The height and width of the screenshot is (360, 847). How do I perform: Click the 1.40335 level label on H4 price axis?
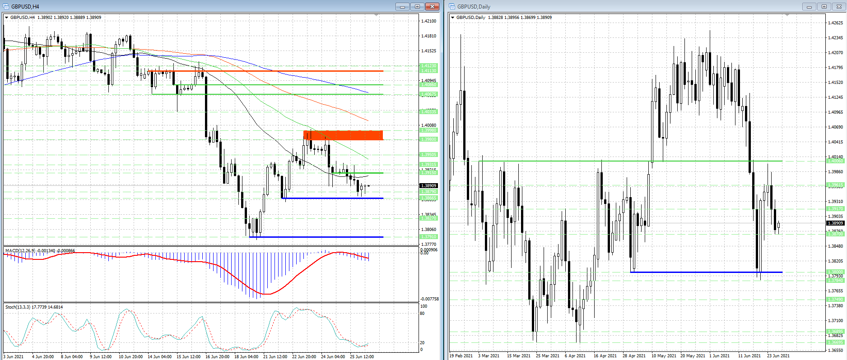point(428,111)
